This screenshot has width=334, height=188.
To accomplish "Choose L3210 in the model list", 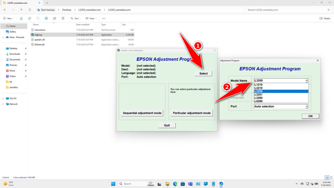I will (x=281, y=88).
